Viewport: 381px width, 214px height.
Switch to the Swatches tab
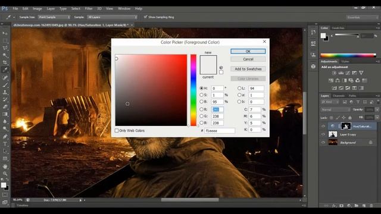(338, 28)
